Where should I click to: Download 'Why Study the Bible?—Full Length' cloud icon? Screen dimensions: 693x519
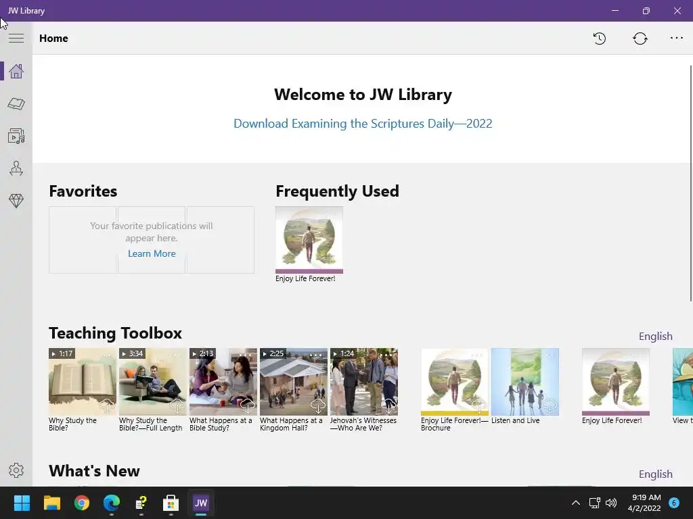coord(177,405)
